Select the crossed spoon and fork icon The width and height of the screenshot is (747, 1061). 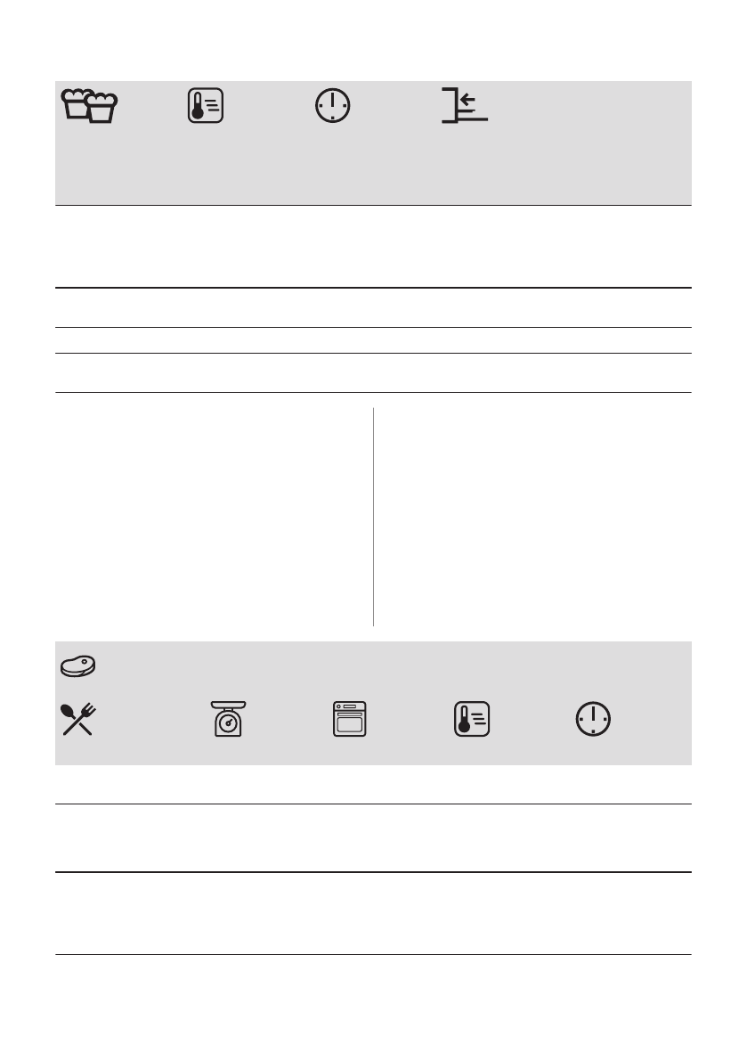coord(78,719)
